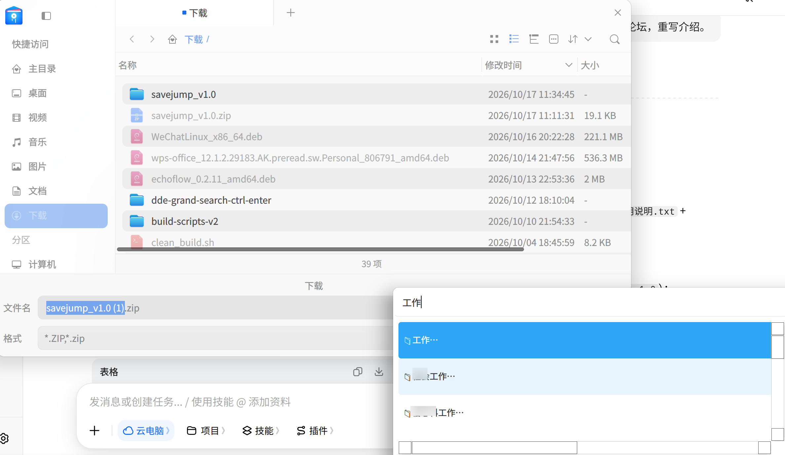Select echoflow_0.2.11_amd64.deb file

tap(376, 179)
